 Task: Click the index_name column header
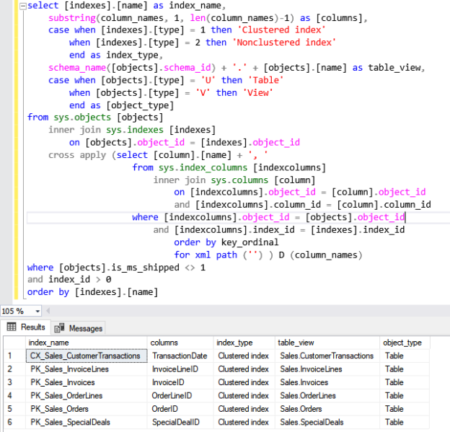coord(86,343)
